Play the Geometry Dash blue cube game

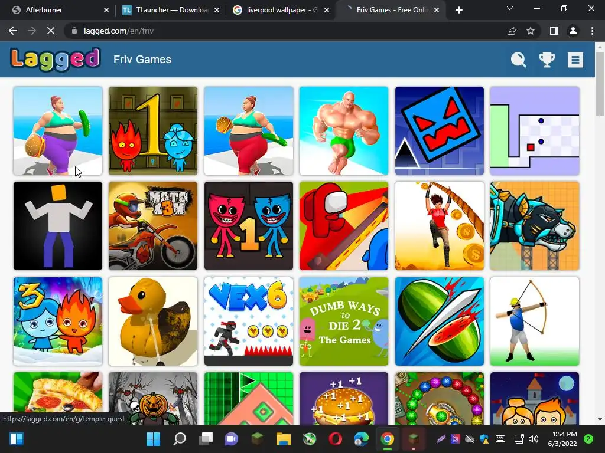coord(439,131)
